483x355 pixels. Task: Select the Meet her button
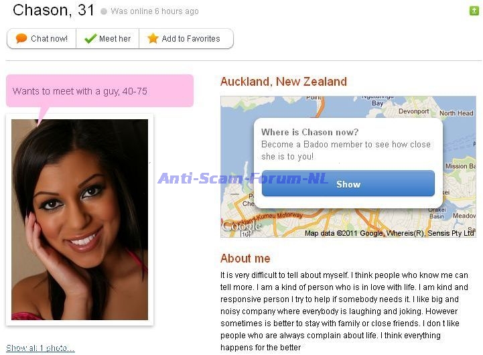pyautogui.click(x=107, y=38)
